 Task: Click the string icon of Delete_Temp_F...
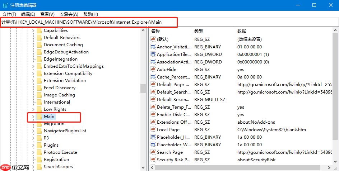(x=153, y=107)
